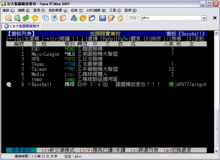This screenshot has width=220, height=160.
Task: Click the *THM category label
Action: [70, 64]
